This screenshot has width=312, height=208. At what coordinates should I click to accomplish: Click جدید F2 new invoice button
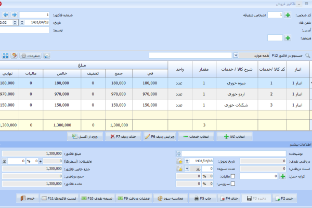coord(284,198)
